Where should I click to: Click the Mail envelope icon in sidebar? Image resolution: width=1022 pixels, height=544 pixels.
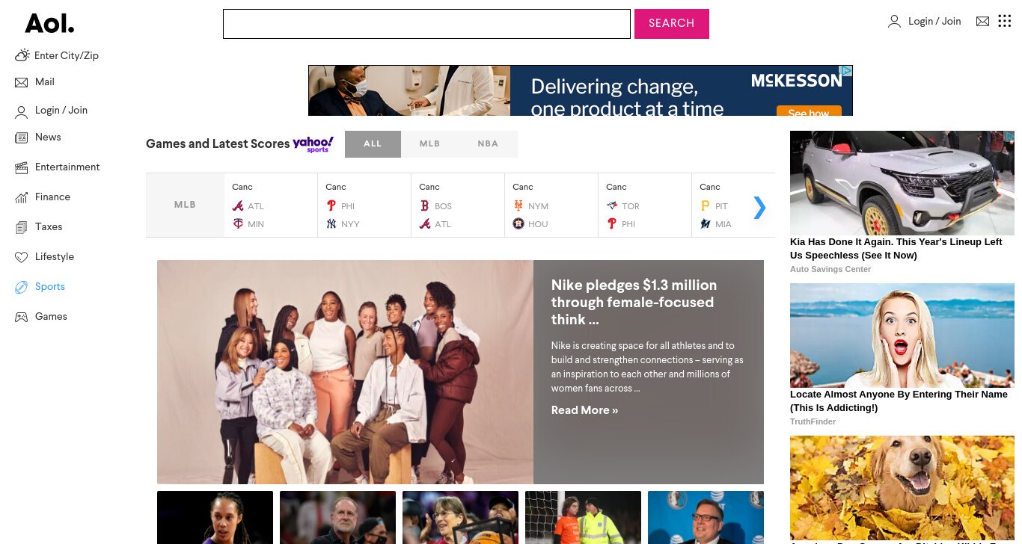(21, 82)
